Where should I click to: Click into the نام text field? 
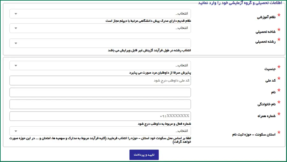[x=100, y=92]
